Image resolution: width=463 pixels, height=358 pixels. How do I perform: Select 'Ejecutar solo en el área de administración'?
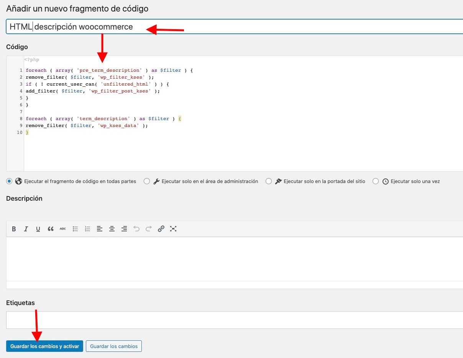[147, 181]
